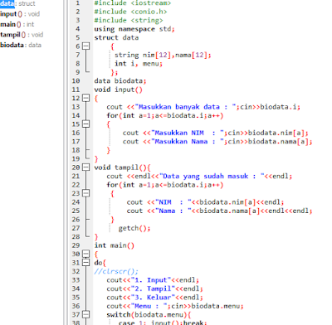Click on '#include <conio.h>' line
The height and width of the screenshot is (325, 332).
[130, 12]
